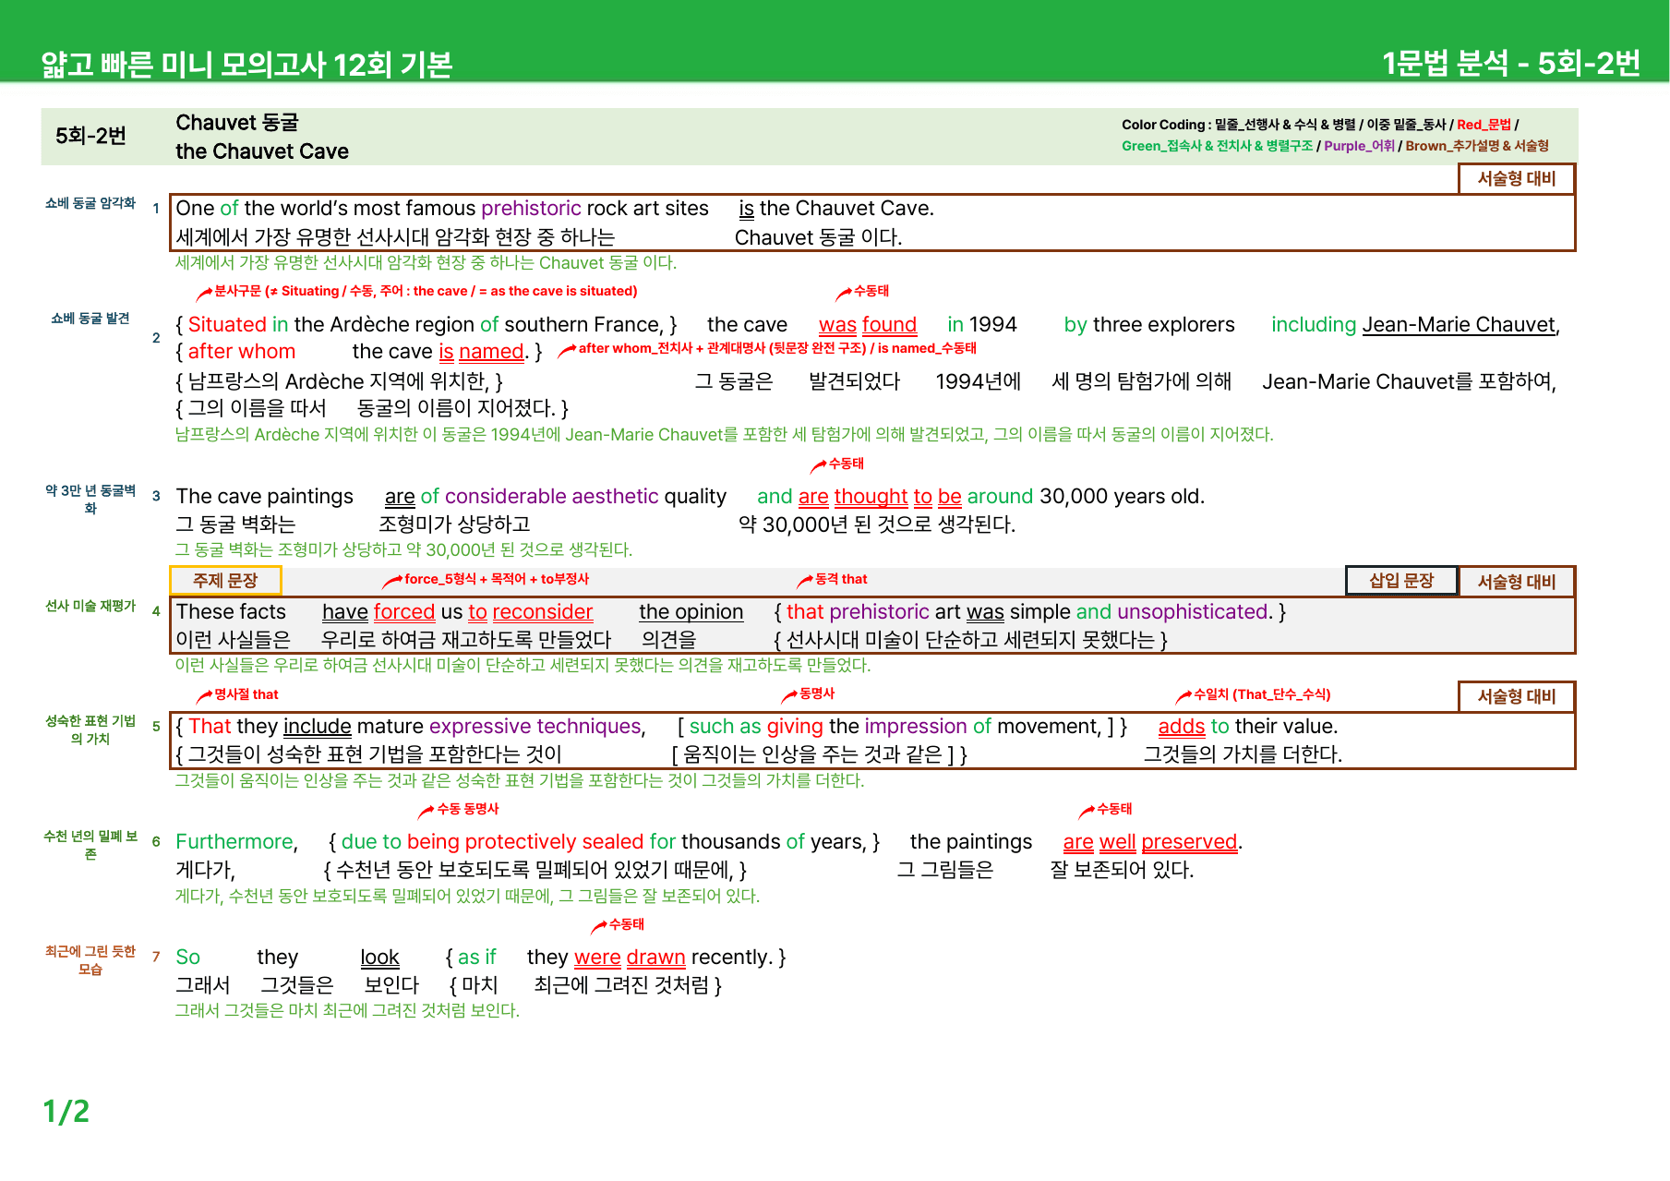Click the header title '얇고 빠른 미니 모의고사 12회 기본'
This screenshot has height=1181, width=1670.
(x=246, y=64)
